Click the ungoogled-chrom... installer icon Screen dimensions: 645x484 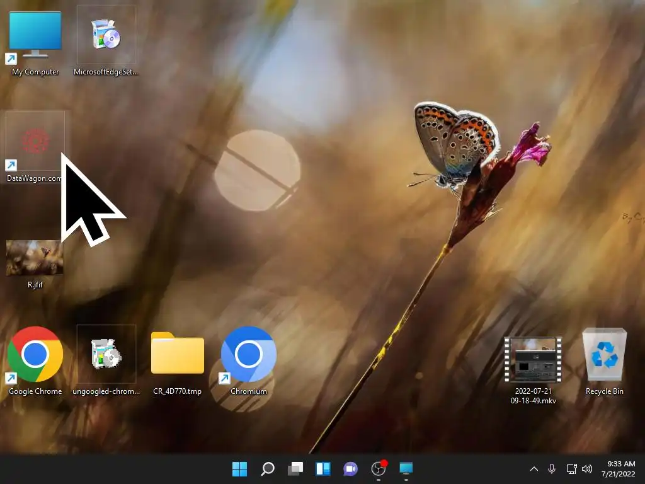coord(106,354)
